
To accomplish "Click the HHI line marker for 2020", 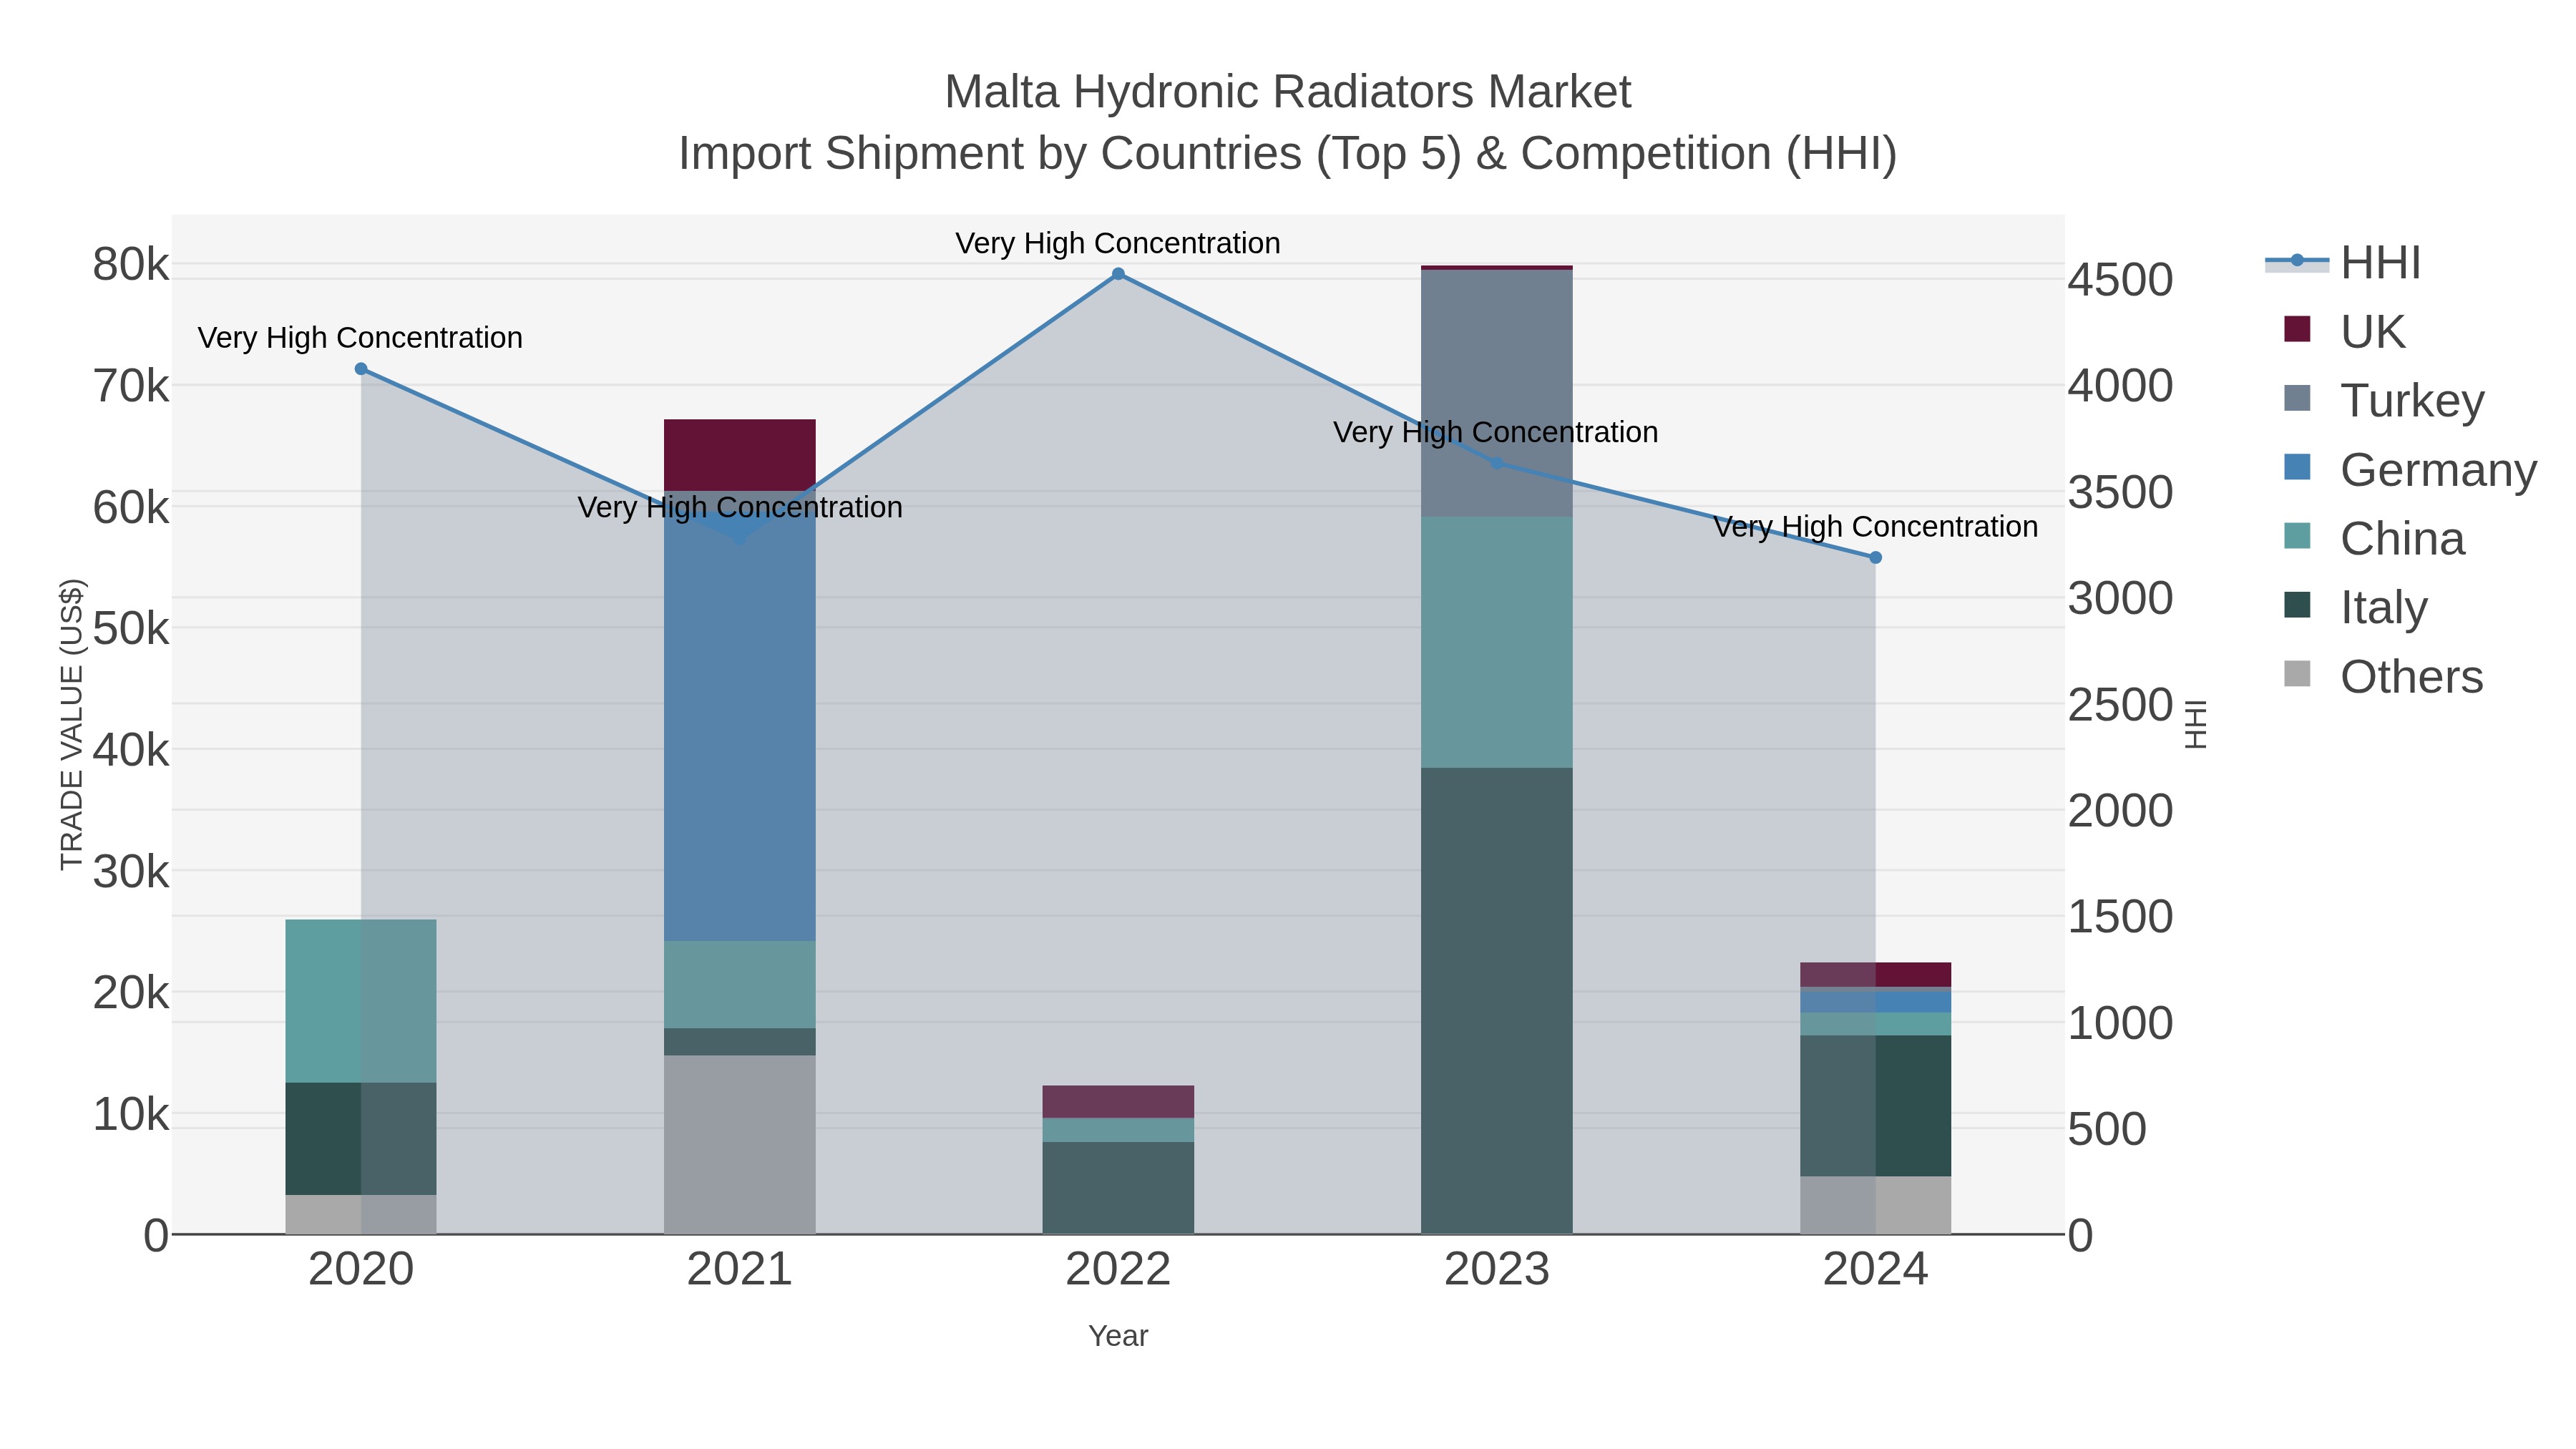I will [x=361, y=369].
